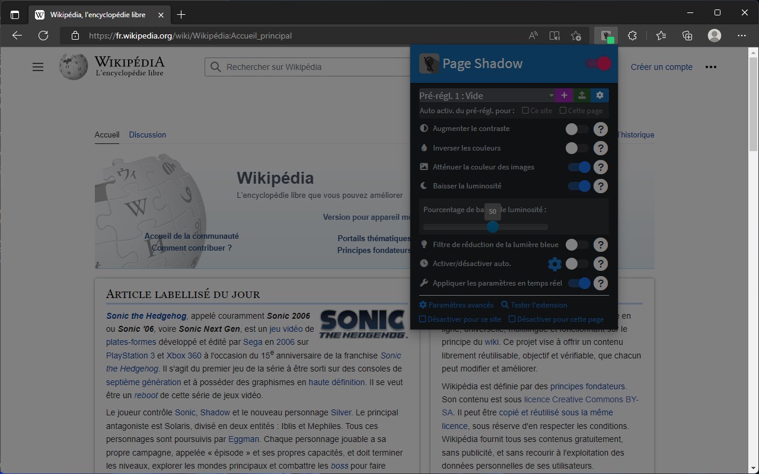Open Wikipedia personal tools ellipsis menu
759x474 pixels.
pos(711,67)
